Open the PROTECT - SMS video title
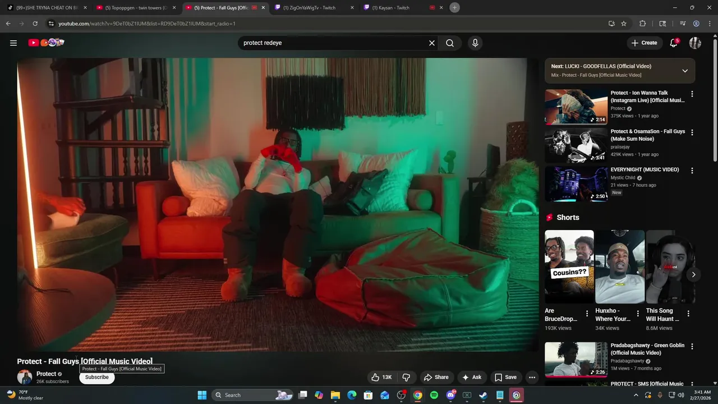The width and height of the screenshot is (718, 404). click(647, 384)
